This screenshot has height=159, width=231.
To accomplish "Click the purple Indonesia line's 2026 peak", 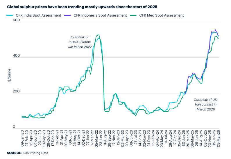I will (x=215, y=30).
